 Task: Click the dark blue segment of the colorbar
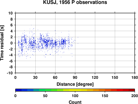click(x=18, y=90)
